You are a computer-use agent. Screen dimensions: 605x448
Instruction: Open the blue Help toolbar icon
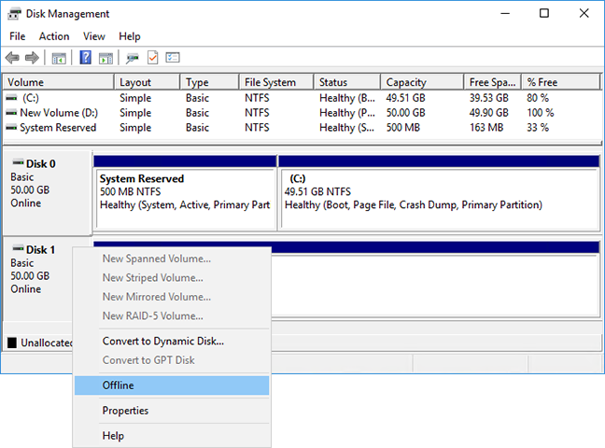click(x=85, y=58)
